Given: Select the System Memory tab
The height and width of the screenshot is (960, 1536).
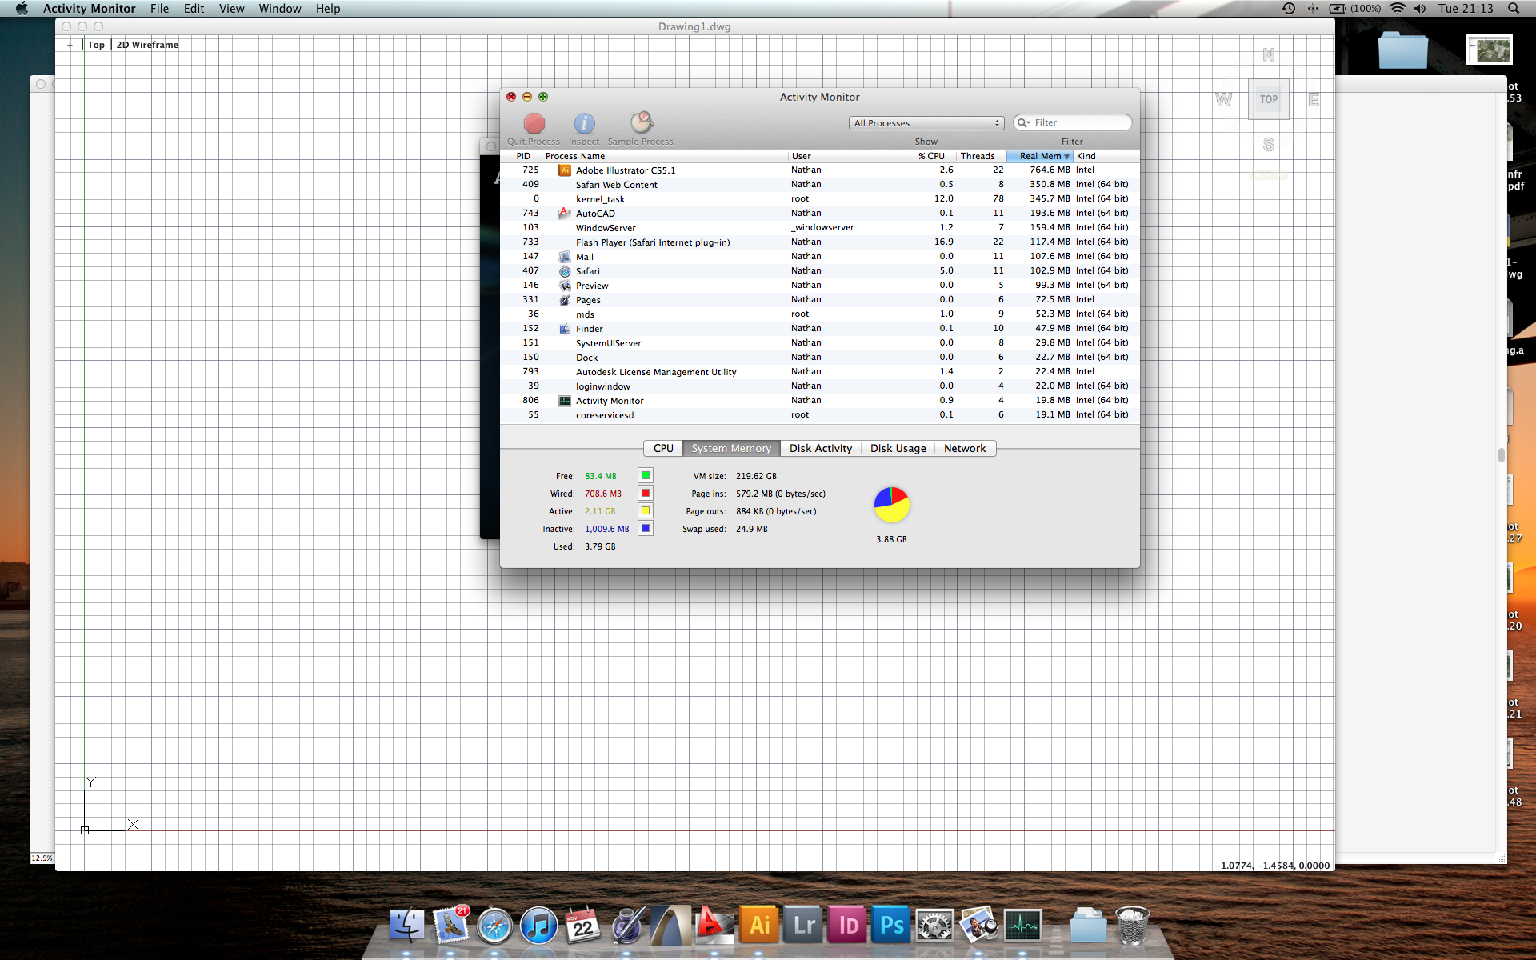Looking at the screenshot, I should point(731,448).
